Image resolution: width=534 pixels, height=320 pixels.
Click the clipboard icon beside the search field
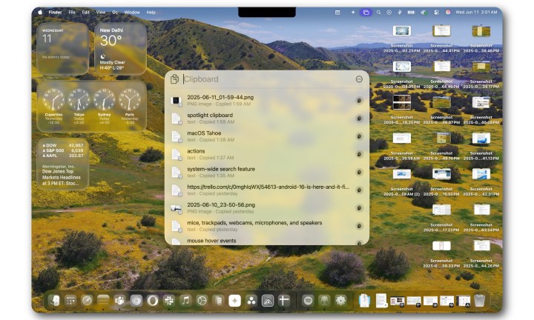click(174, 79)
